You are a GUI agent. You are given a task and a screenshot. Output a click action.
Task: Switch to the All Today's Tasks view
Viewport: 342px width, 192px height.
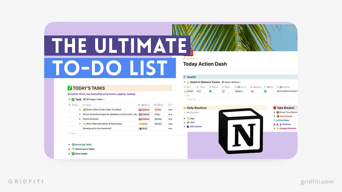(95, 99)
